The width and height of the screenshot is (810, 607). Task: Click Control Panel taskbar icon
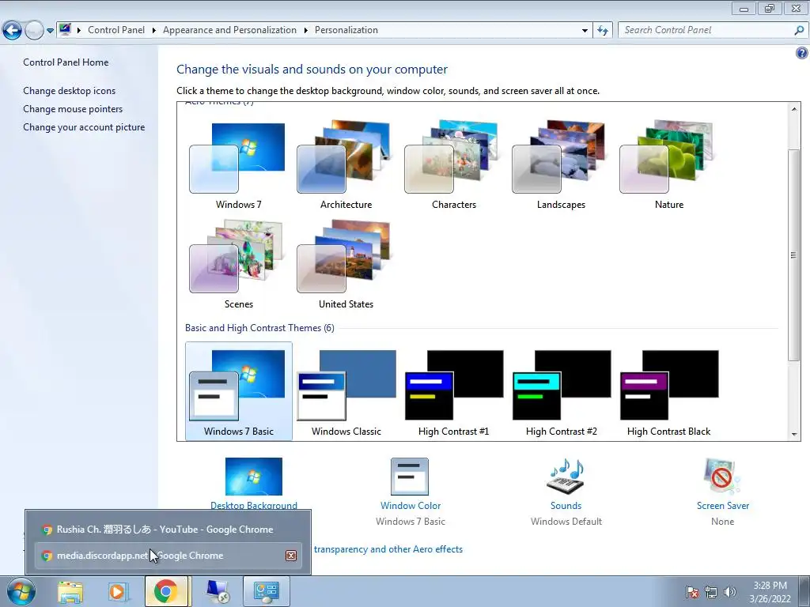coord(267,591)
